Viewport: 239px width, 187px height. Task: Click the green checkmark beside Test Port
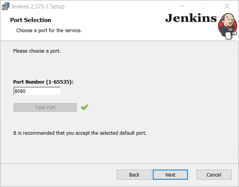tap(85, 107)
